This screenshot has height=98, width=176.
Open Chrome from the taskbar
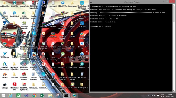[34, 95]
